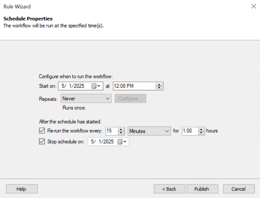Screen dimensions: 260x198
Task: Click the re-run interval field showing 15
Action: tap(111, 131)
